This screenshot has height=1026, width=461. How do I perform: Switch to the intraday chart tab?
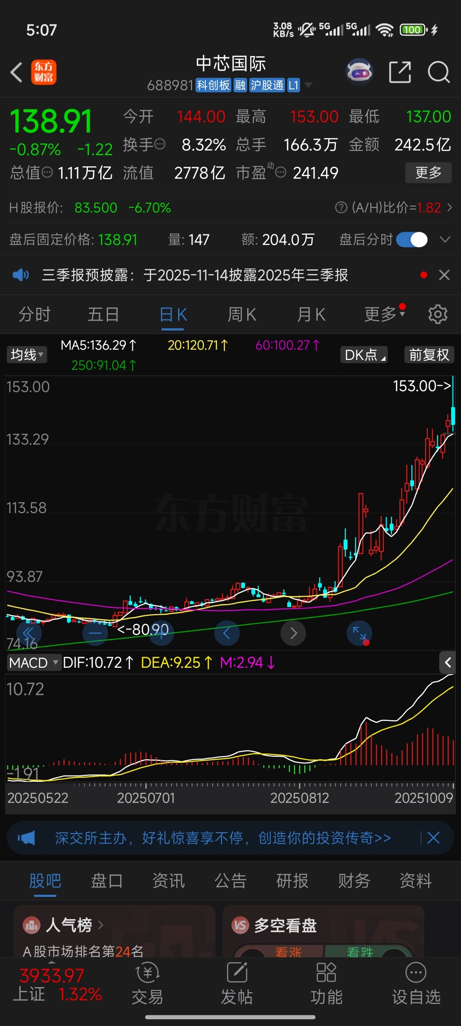[35, 315]
